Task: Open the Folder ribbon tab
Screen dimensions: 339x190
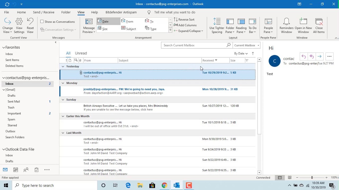Action: point(66,12)
